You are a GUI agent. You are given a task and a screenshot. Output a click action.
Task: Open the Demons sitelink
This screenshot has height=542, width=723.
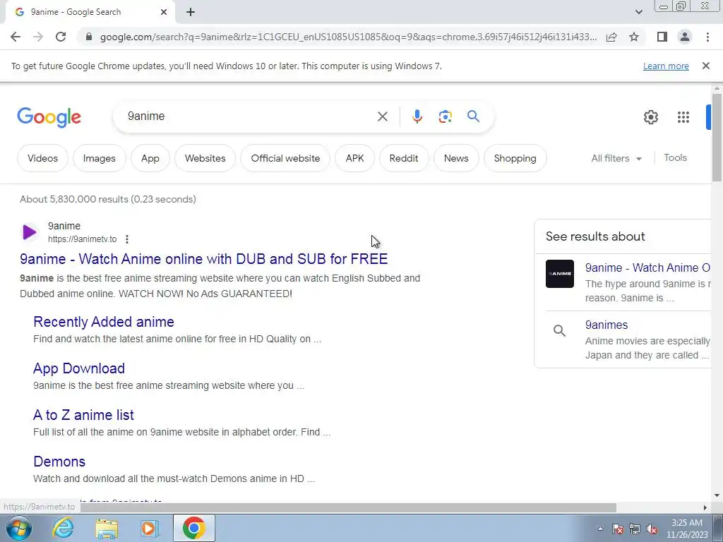59,462
